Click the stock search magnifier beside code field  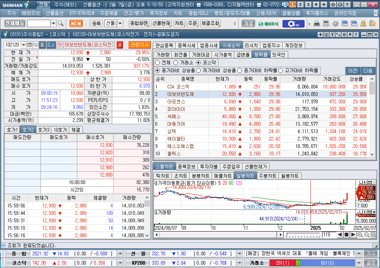point(35,45)
